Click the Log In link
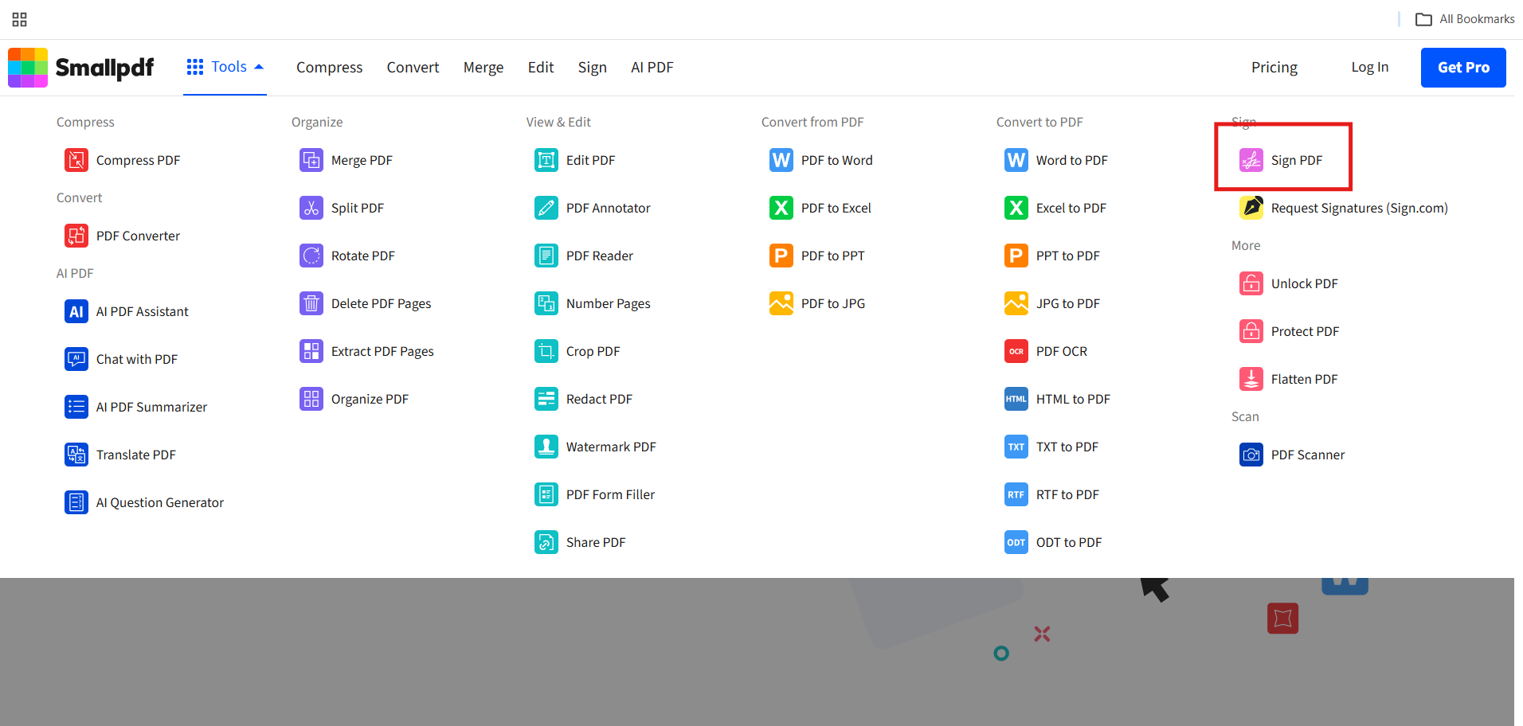The image size is (1523, 726). [1370, 68]
